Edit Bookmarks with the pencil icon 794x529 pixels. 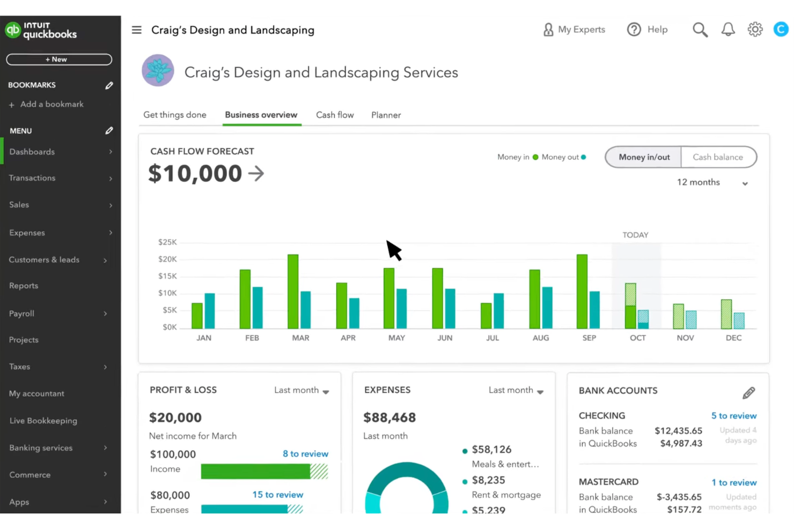coord(109,85)
